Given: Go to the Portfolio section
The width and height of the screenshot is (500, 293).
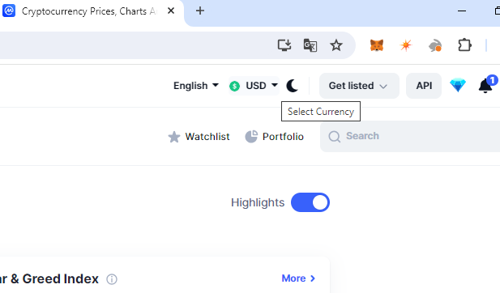Looking at the screenshot, I should tap(274, 137).
